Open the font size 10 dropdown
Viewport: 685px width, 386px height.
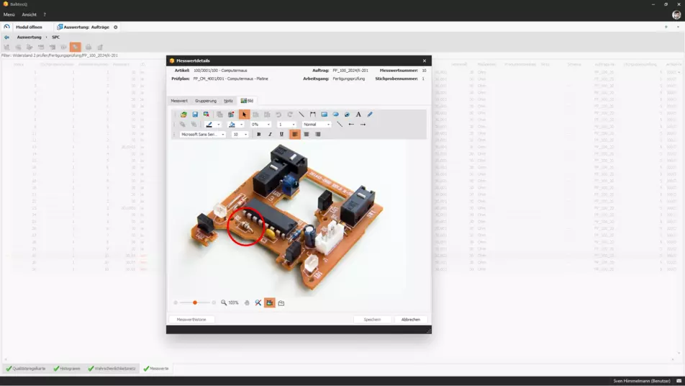(245, 135)
